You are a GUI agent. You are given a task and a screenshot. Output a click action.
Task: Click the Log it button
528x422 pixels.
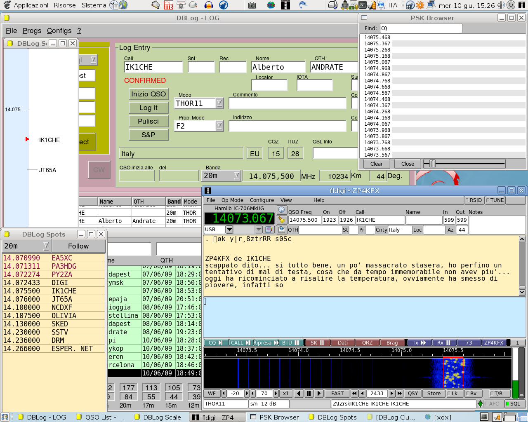[x=148, y=108]
